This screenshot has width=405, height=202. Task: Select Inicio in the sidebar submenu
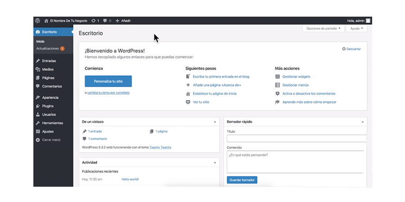coord(40,41)
